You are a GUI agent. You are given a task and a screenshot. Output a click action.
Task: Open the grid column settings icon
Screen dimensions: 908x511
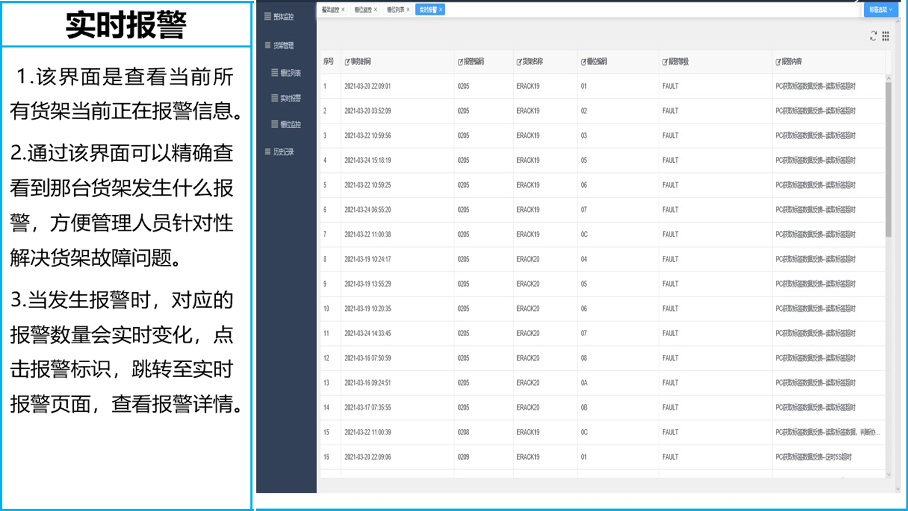pos(885,36)
